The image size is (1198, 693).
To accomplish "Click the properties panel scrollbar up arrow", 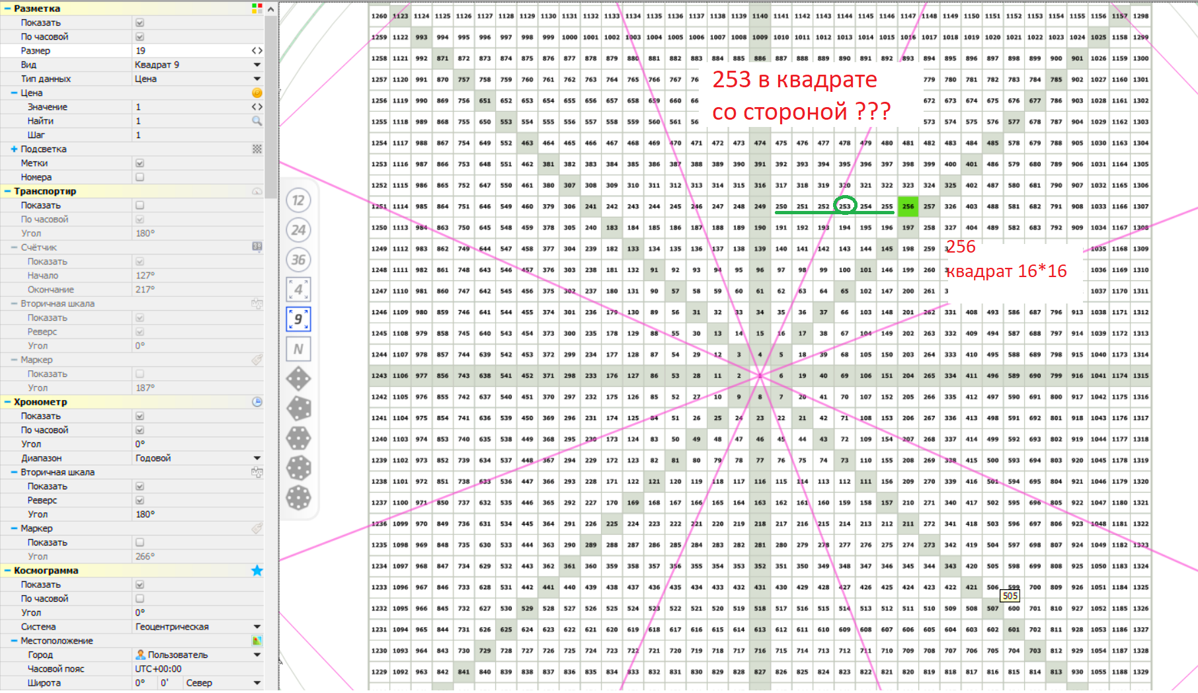I will [x=271, y=9].
